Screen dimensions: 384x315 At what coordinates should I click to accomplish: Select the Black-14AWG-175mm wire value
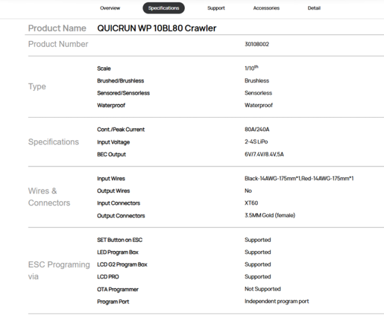pyautogui.click(x=299, y=179)
